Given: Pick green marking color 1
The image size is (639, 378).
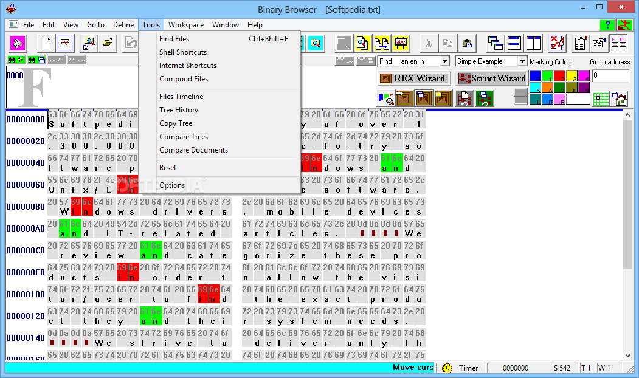Looking at the screenshot, I should point(548,76).
